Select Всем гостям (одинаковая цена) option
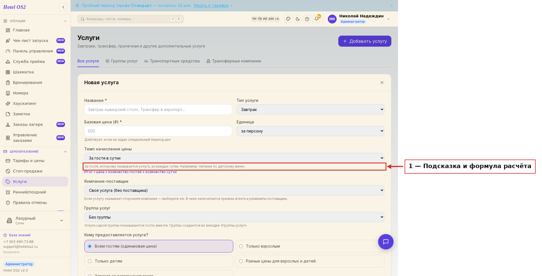 point(159,246)
